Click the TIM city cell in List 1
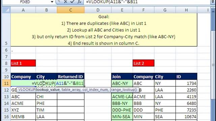Image resolution: width=216 pixels, height=121 pixels. 47,110
